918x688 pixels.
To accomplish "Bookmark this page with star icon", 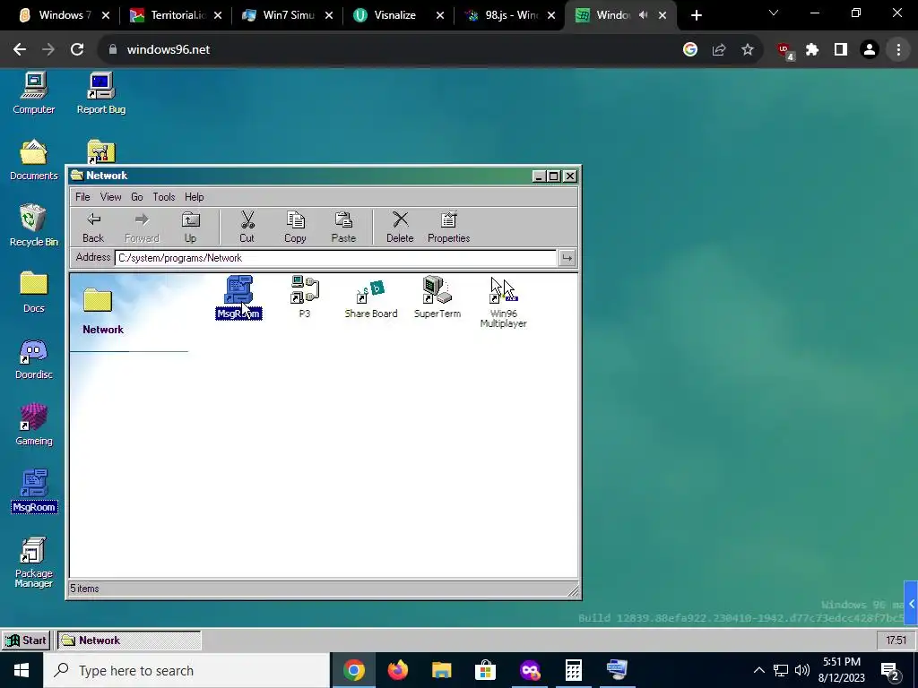I will click(747, 50).
